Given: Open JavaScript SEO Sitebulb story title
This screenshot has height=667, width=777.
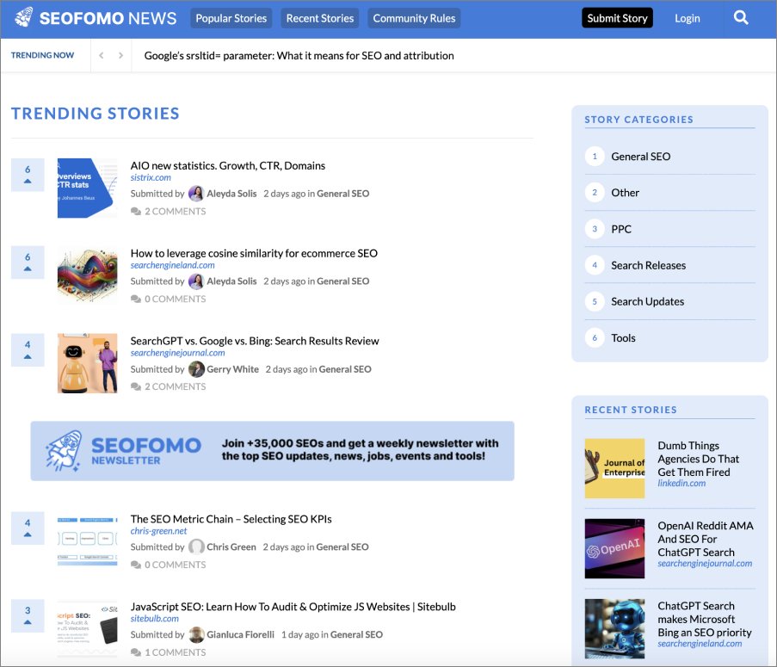Looking at the screenshot, I should tap(293, 607).
